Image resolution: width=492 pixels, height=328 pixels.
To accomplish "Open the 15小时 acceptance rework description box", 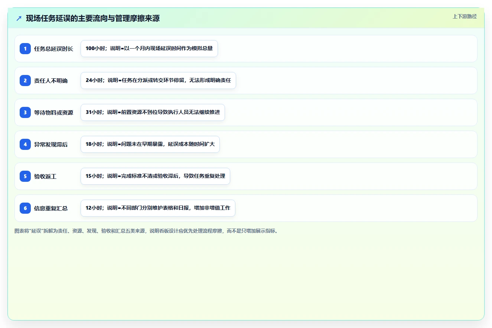I will click(155, 176).
